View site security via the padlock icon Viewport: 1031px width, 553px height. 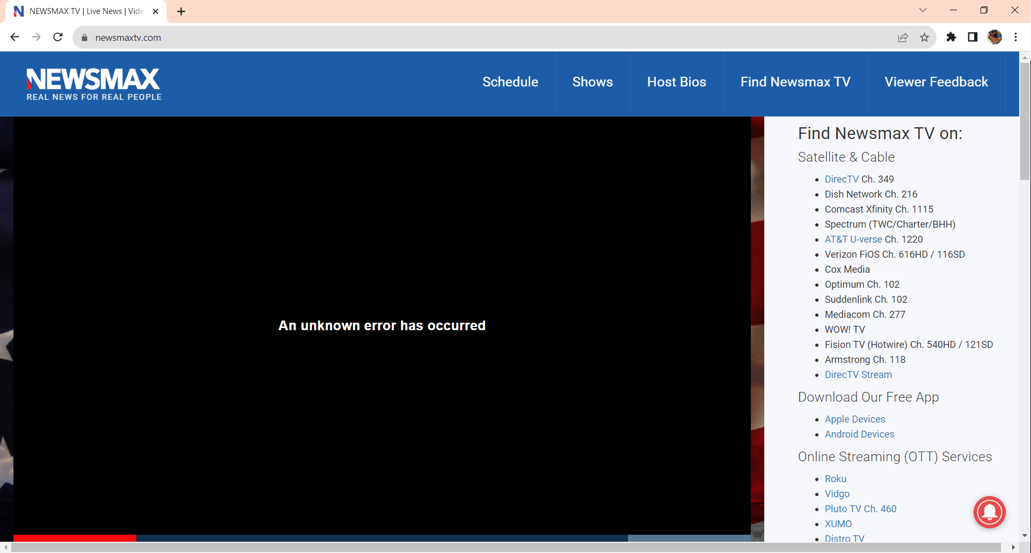point(84,38)
